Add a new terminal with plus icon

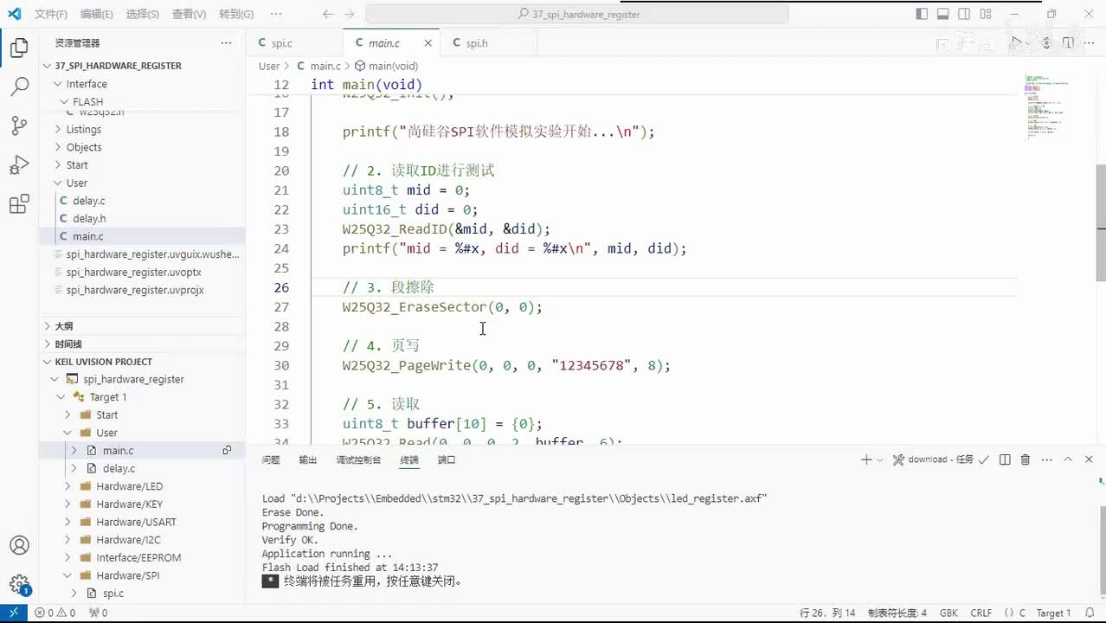[x=865, y=459]
